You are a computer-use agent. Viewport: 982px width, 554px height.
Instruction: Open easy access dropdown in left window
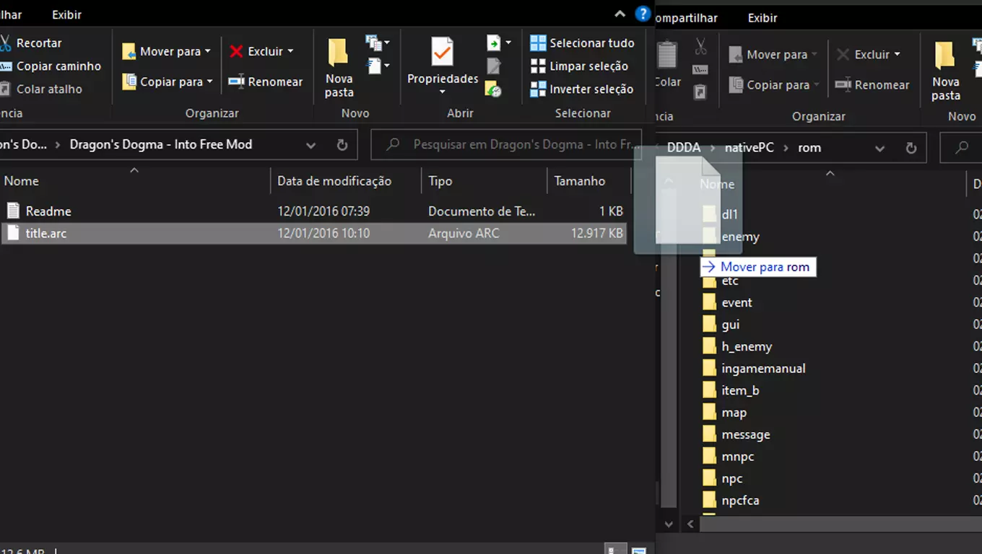[378, 66]
